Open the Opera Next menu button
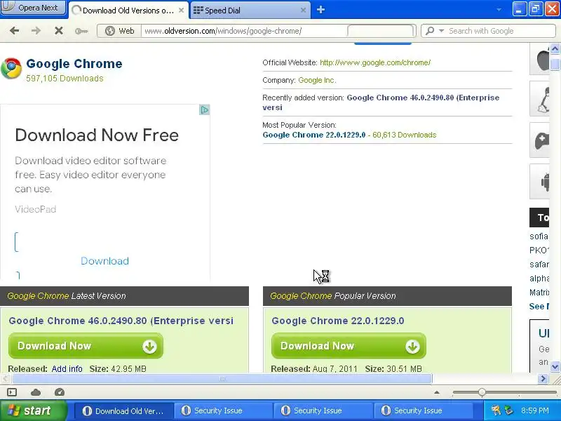Image resolution: width=561 pixels, height=421 pixels. click(33, 8)
